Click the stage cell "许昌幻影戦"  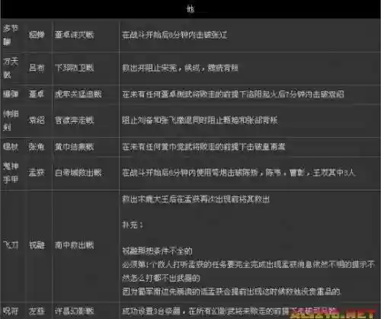75,311
